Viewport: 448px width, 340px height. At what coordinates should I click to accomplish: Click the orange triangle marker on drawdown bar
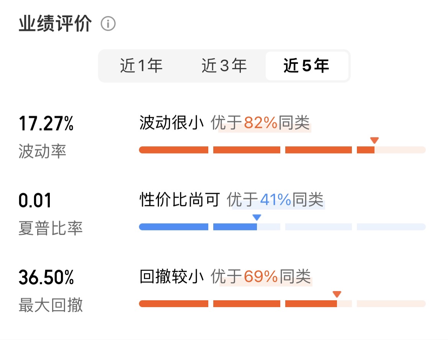coord(337,294)
